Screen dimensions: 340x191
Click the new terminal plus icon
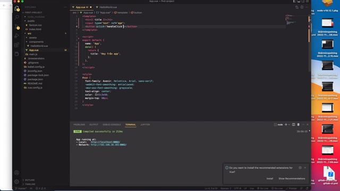pos(286,125)
